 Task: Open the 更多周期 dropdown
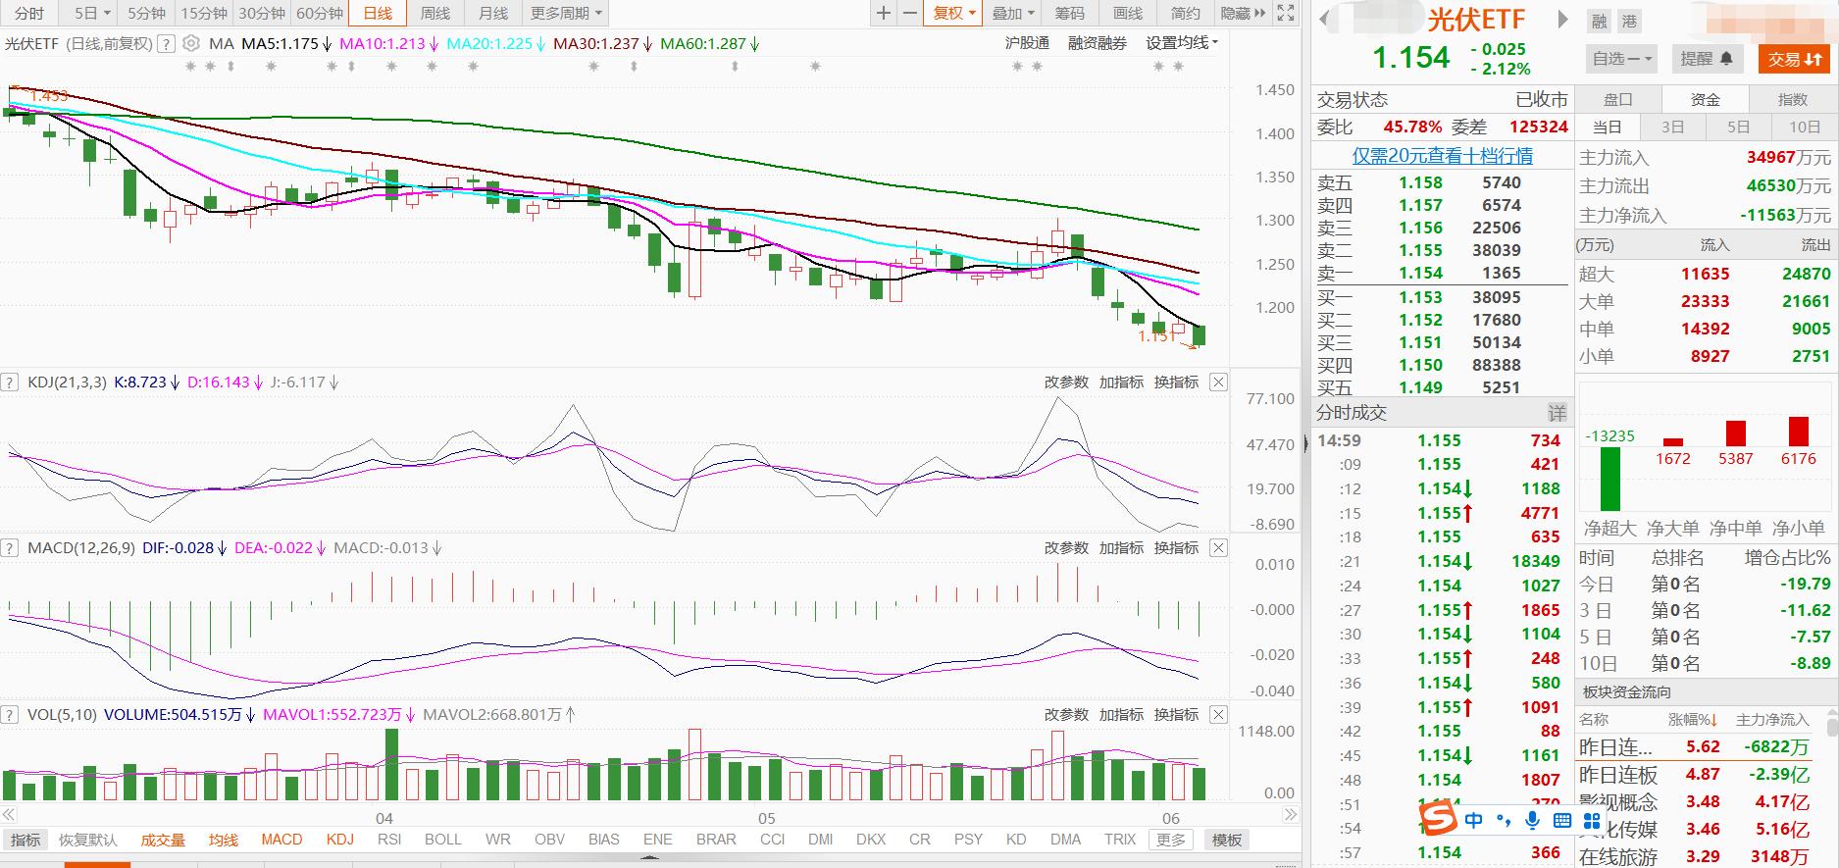pyautogui.click(x=567, y=13)
